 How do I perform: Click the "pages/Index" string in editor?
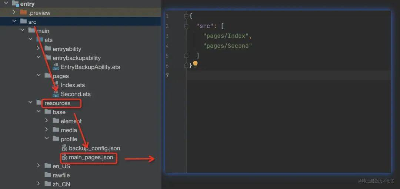pos(226,36)
